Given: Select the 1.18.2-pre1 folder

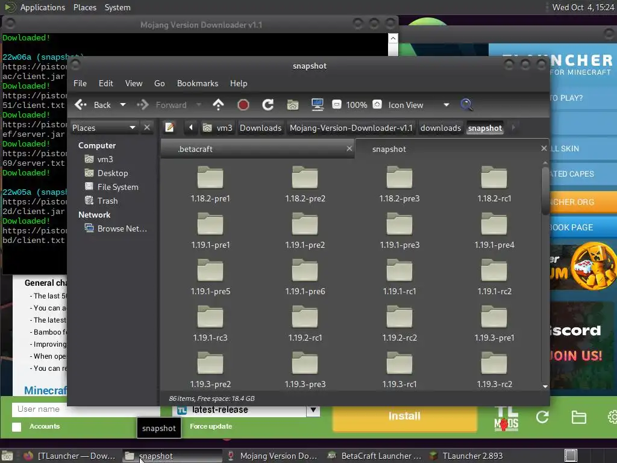Looking at the screenshot, I should click(210, 184).
